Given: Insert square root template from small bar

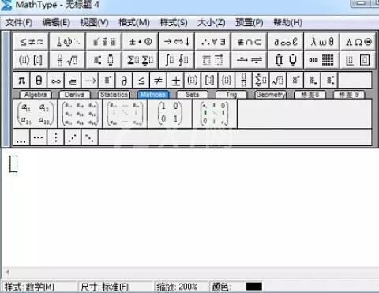Looking at the screenshot, I should coord(278,80).
